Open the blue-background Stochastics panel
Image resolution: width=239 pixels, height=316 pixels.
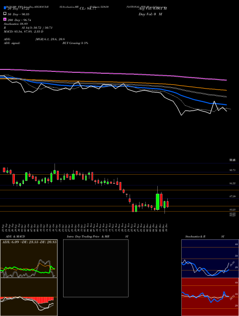click(x=210, y=259)
